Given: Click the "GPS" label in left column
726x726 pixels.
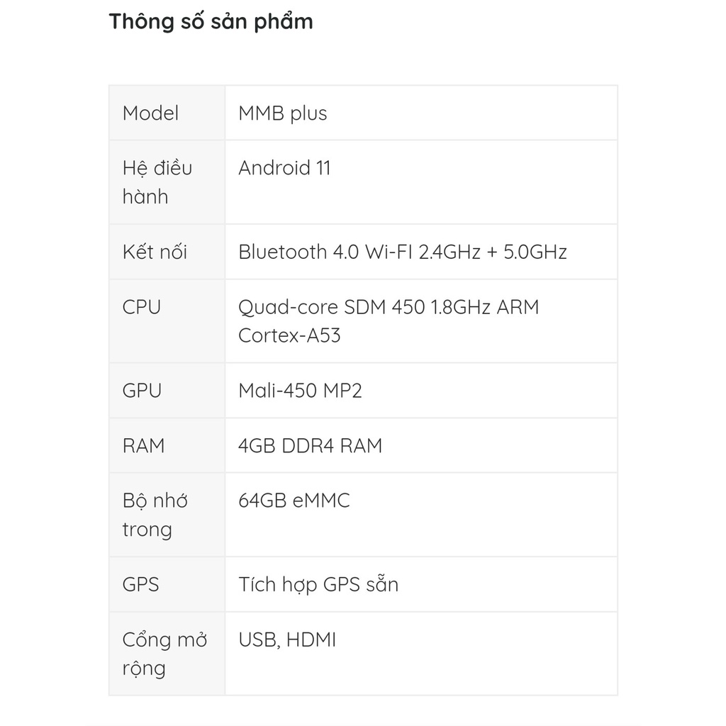Looking at the screenshot, I should (140, 585).
